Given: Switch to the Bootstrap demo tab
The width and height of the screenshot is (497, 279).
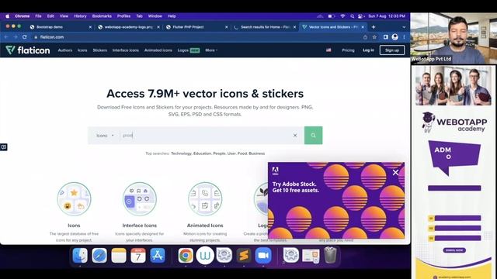Looking at the screenshot, I should (x=61, y=27).
